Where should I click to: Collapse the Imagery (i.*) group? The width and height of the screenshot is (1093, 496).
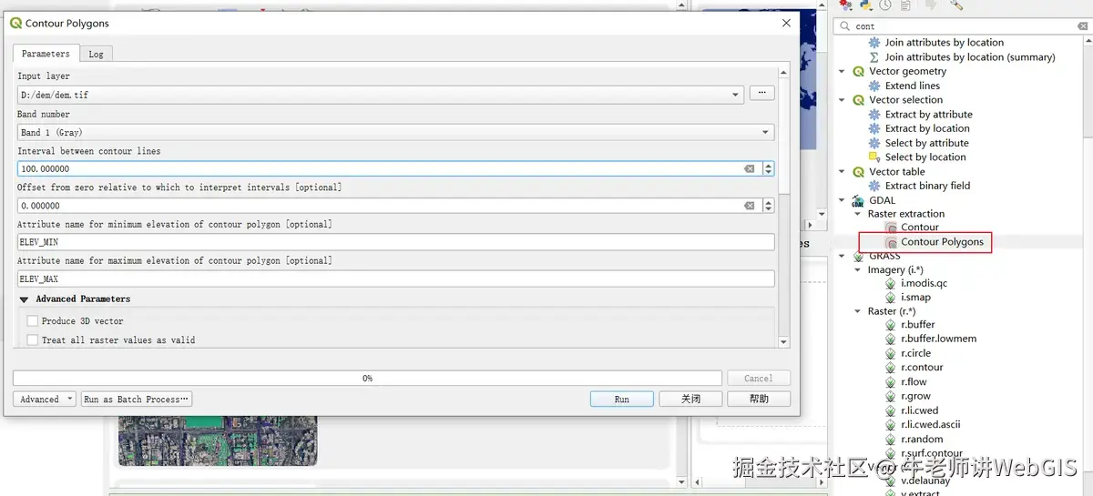(x=858, y=270)
